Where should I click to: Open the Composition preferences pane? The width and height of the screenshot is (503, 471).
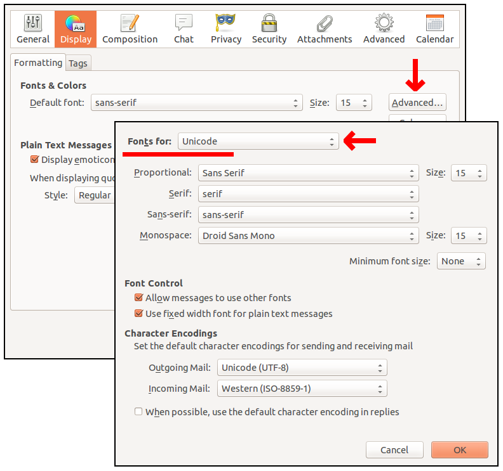[130, 29]
